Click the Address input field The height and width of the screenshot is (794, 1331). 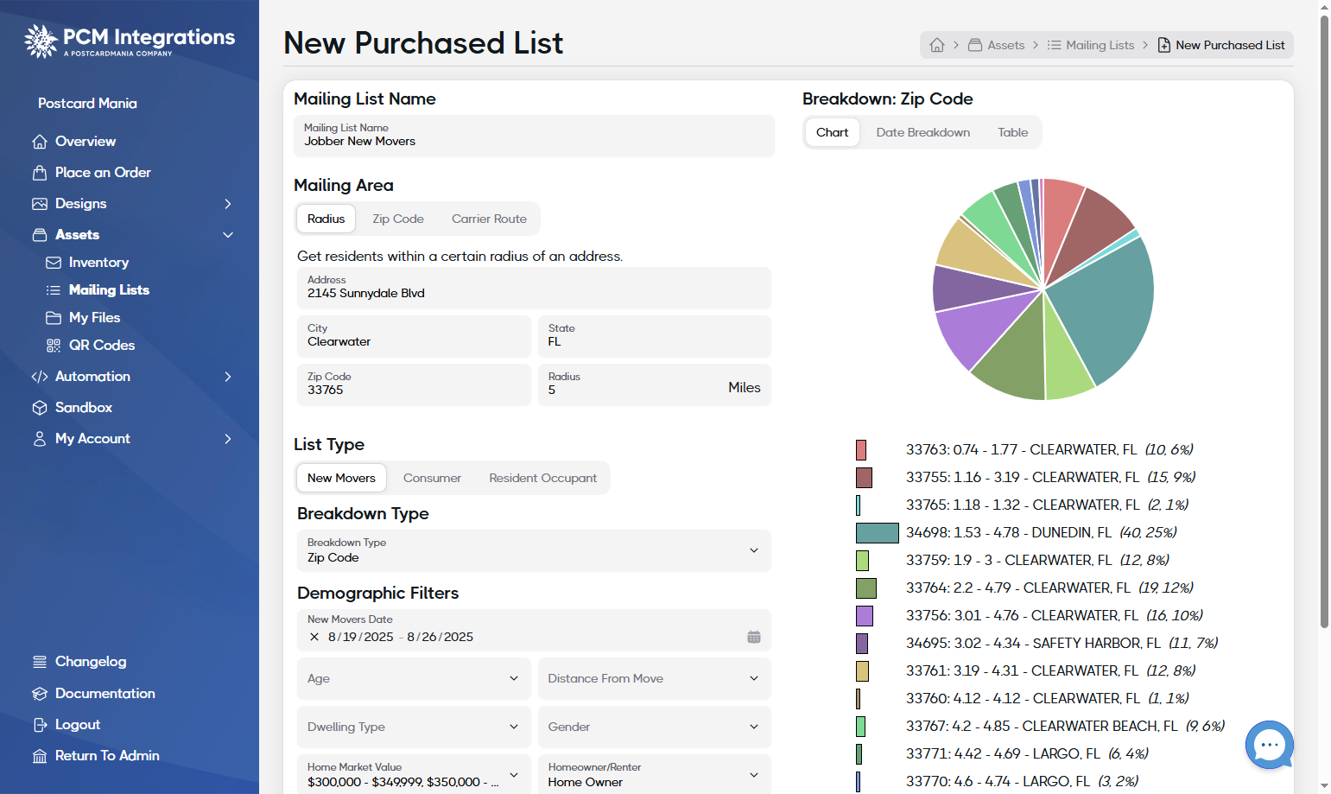(x=534, y=288)
